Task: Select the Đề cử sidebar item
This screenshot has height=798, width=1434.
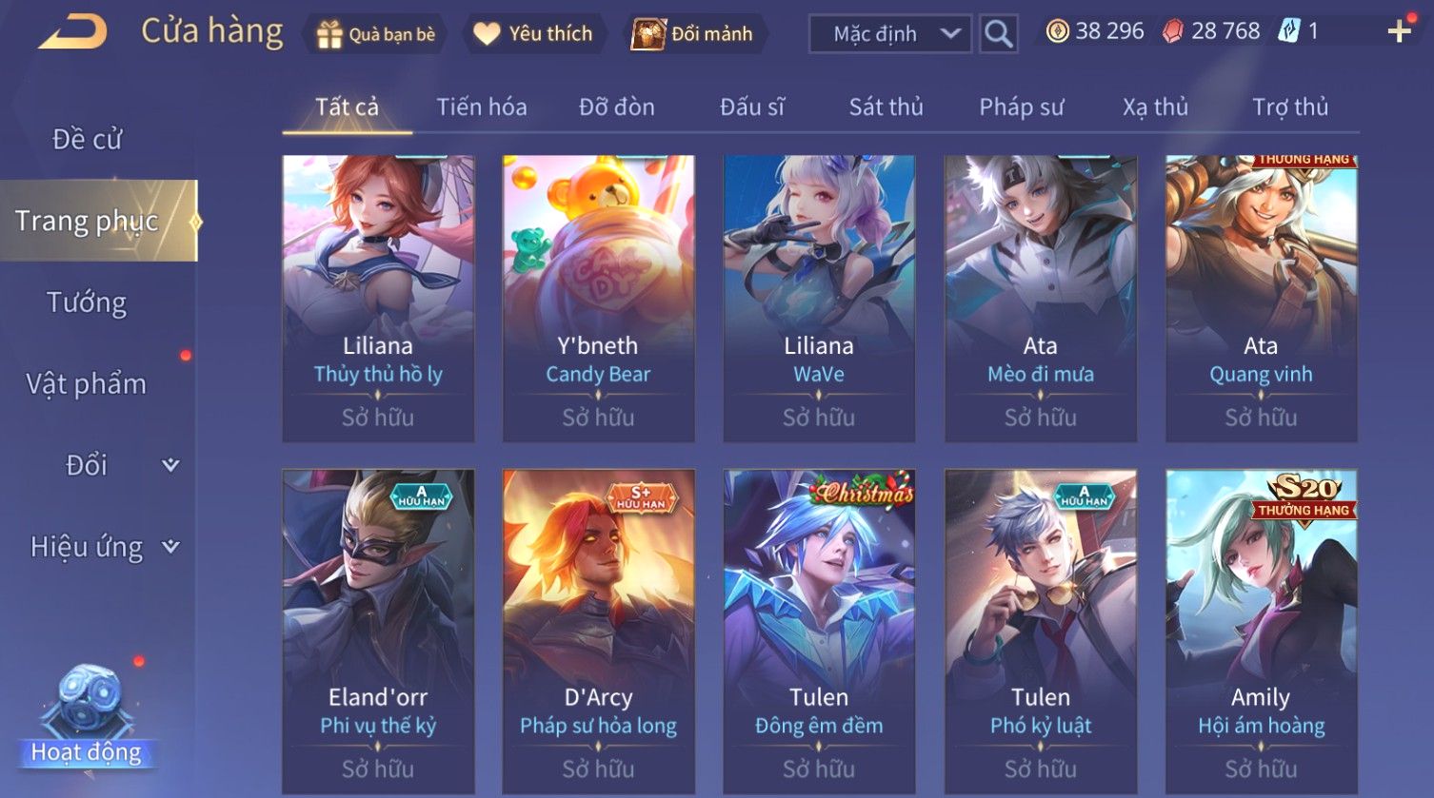Action: (87, 139)
